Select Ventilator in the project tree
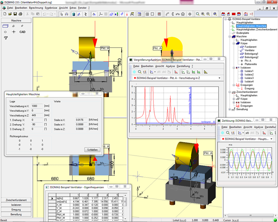 249,50
